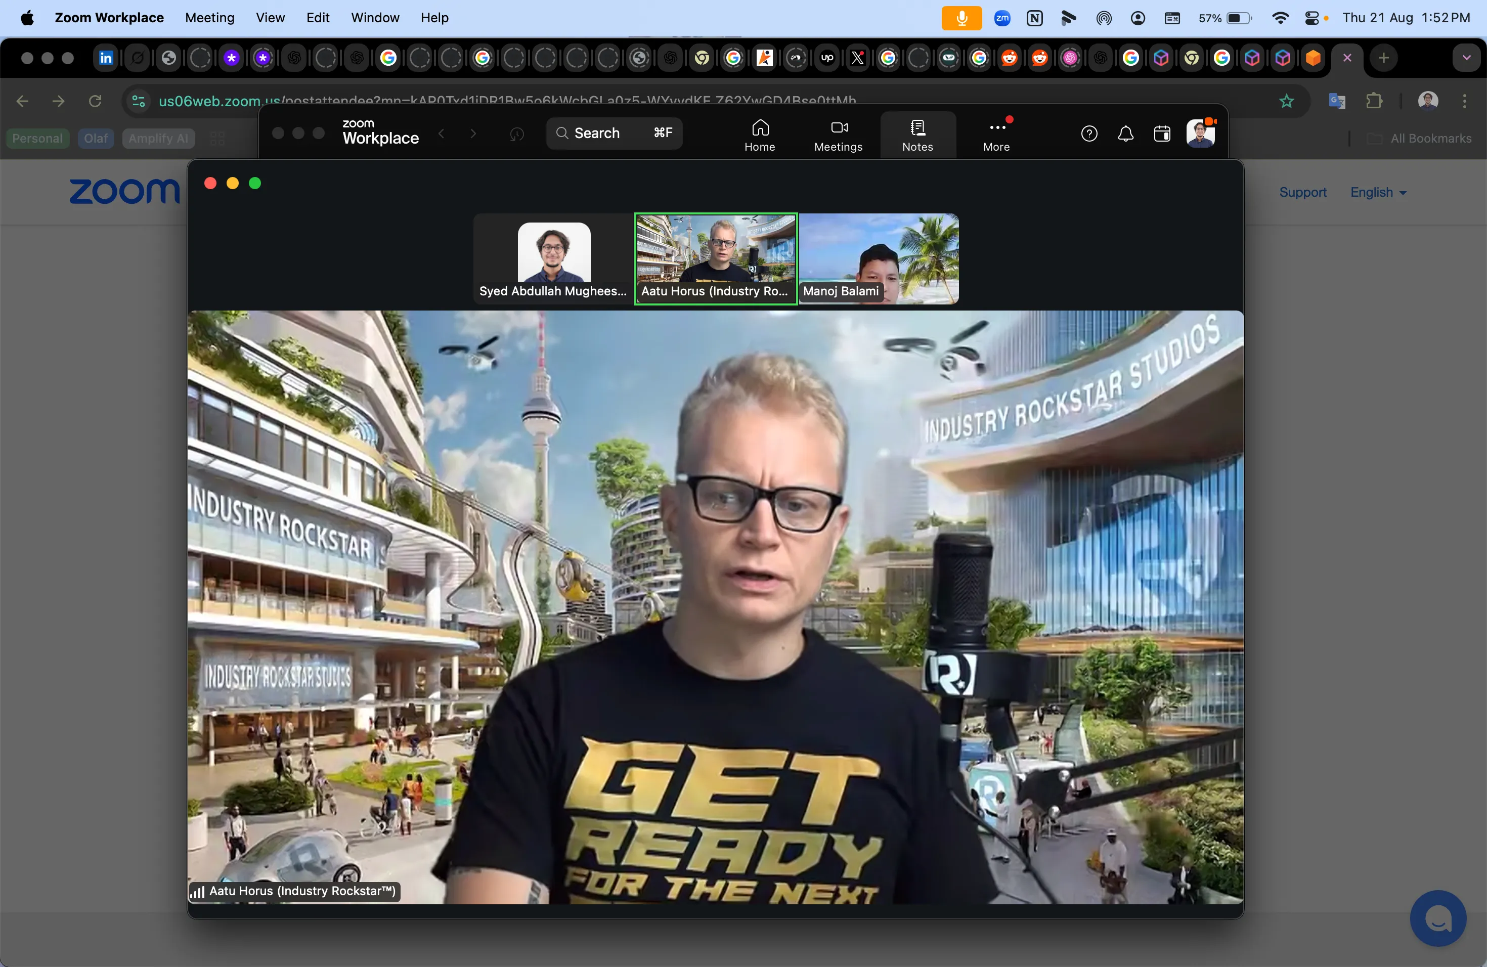1487x967 pixels.
Task: Open the Window menu in the menu bar
Action: [374, 18]
